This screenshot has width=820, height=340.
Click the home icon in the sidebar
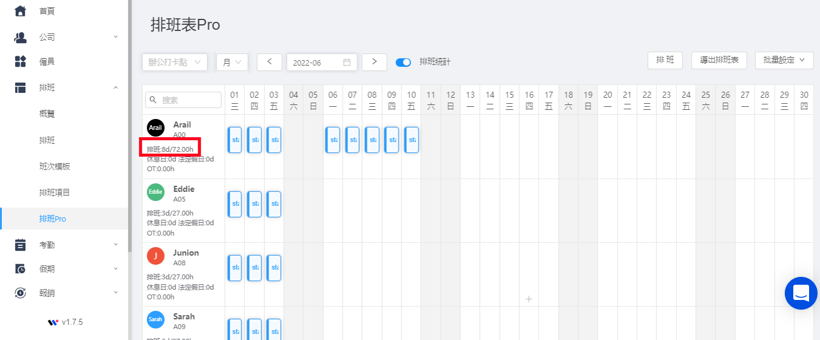20,11
